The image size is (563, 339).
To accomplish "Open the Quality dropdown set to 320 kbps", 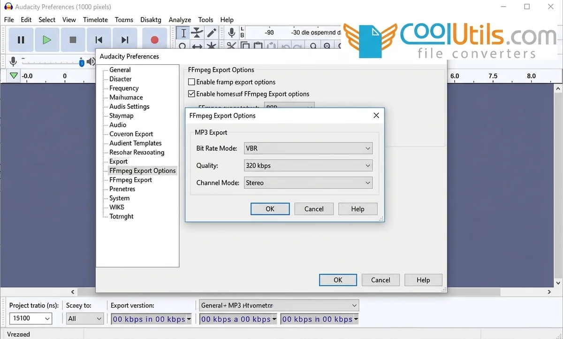I will (x=308, y=165).
